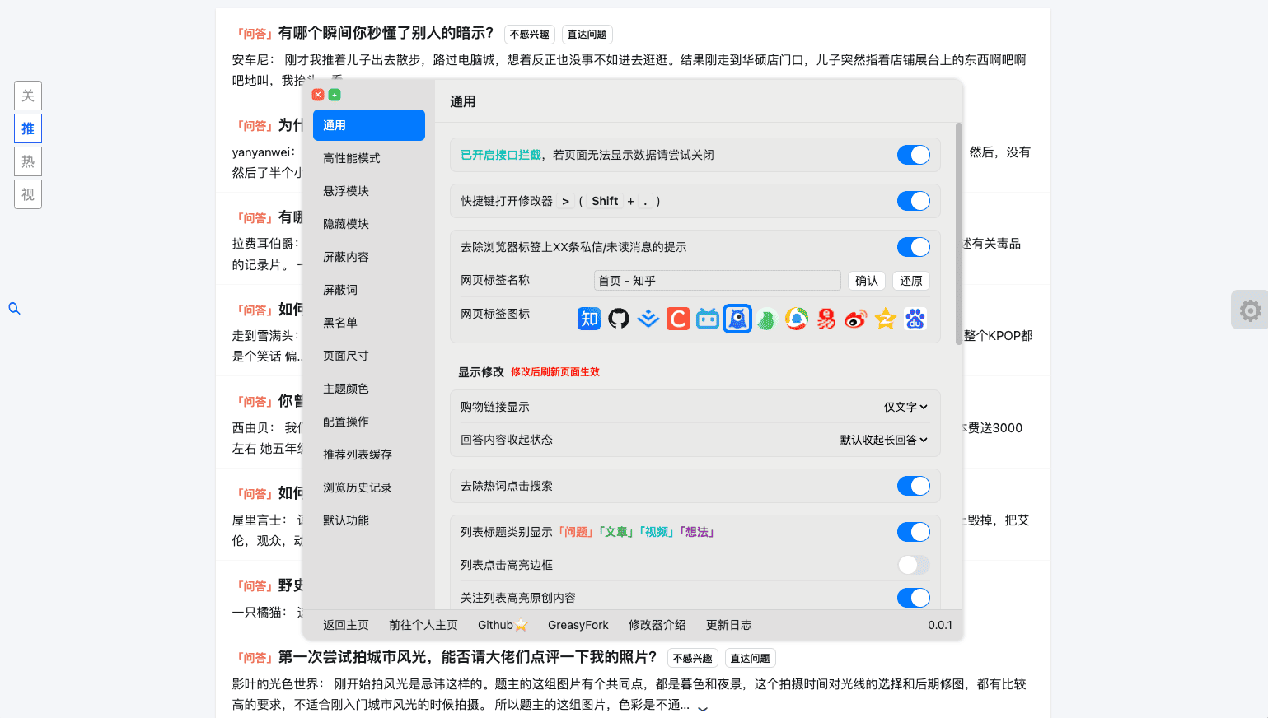Choose the Bilibili TV tab icon
1268x718 pixels.
[x=708, y=319]
